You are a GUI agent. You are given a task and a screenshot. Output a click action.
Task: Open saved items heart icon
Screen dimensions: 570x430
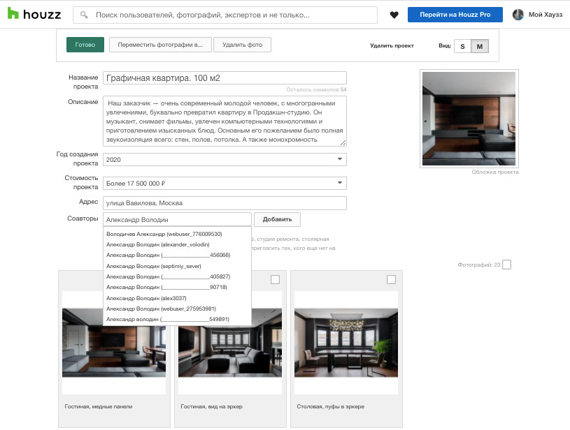pos(394,15)
